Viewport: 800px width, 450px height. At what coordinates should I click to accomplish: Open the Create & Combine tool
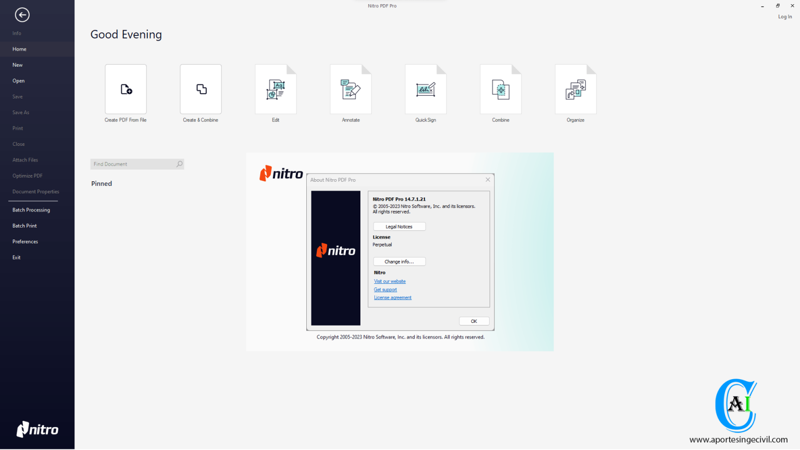(201, 89)
